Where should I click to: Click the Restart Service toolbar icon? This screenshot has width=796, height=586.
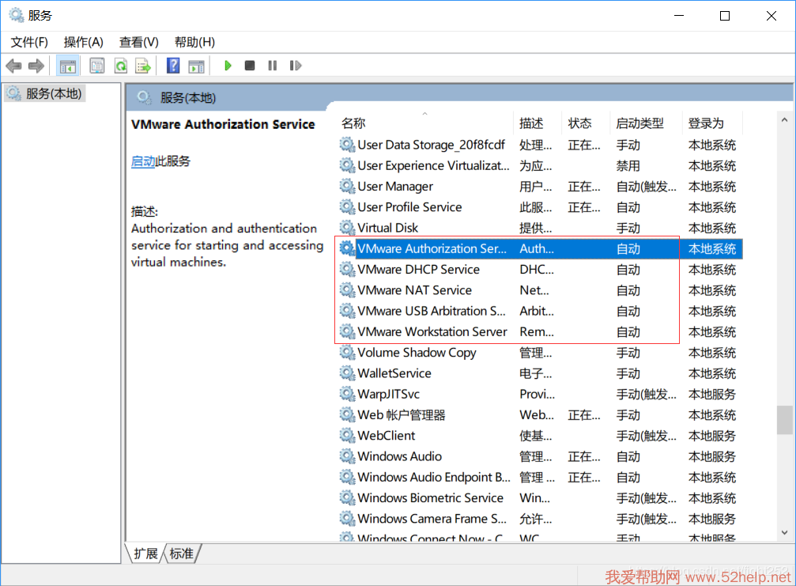pos(296,66)
